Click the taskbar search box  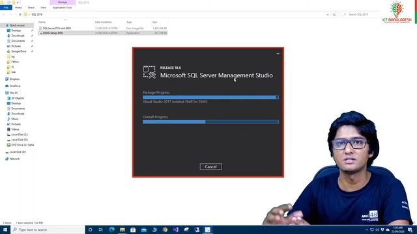tap(48, 229)
